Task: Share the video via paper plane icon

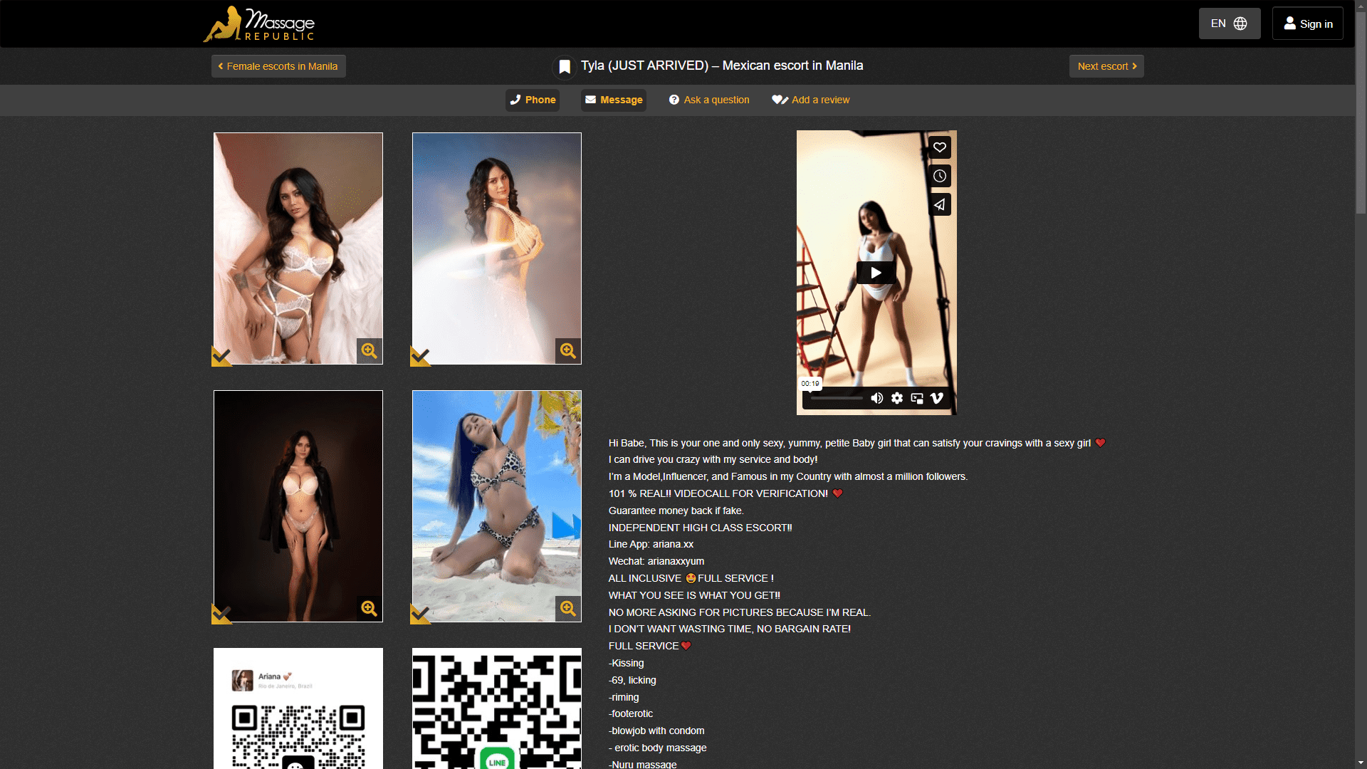Action: pyautogui.click(x=940, y=204)
